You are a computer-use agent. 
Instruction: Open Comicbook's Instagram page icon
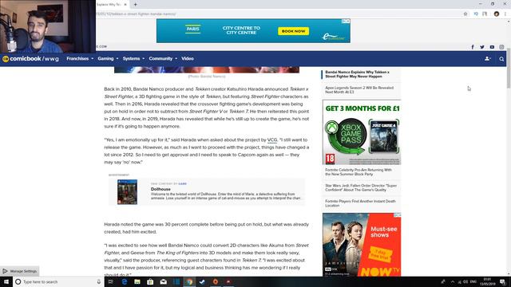(501, 47)
